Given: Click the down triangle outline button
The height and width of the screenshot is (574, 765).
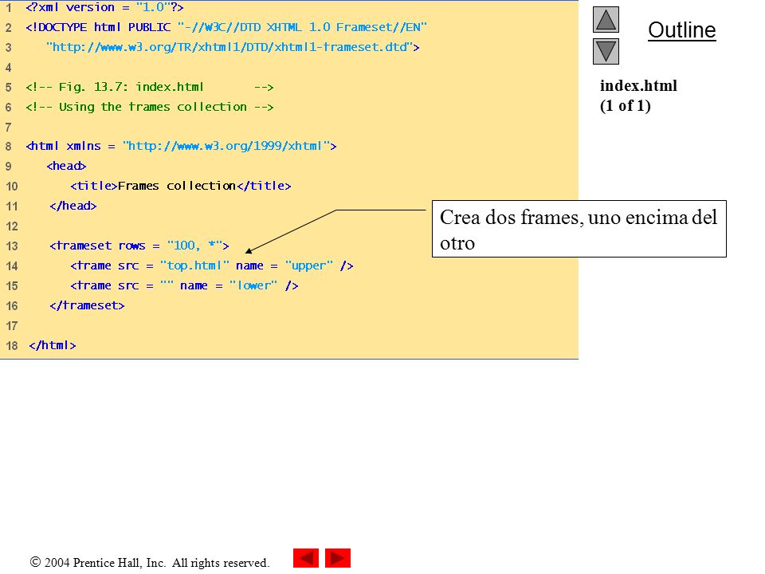Looking at the screenshot, I should 606,51.
